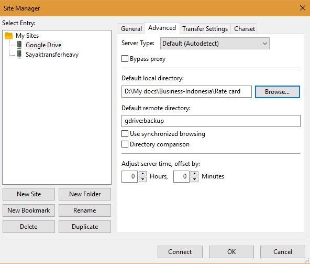Add a New Folder
This screenshot has height=264, width=310.
pyautogui.click(x=85, y=194)
